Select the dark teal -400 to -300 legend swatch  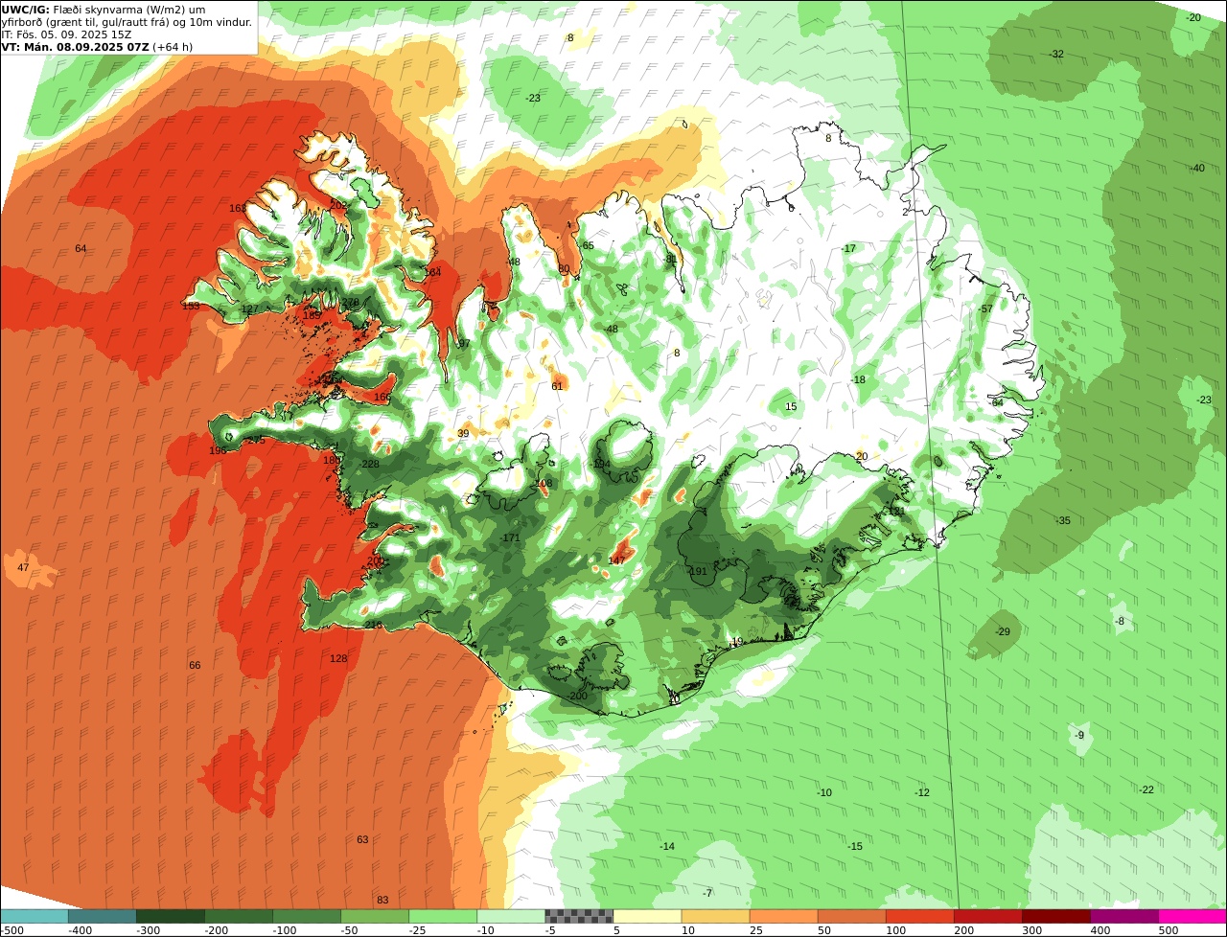tap(103, 916)
